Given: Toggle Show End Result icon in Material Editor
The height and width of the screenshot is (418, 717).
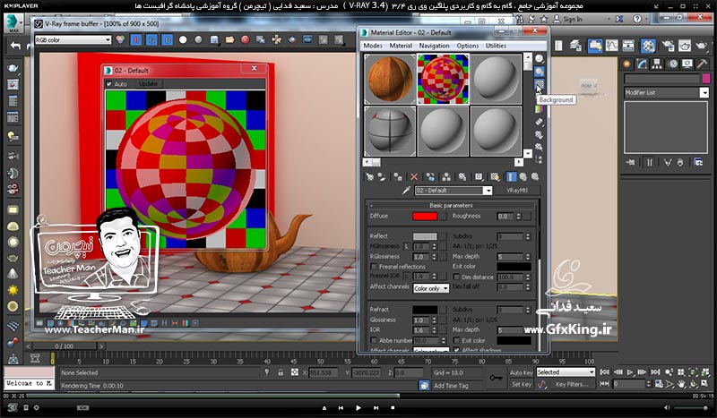Looking at the screenshot, I should 511,177.
